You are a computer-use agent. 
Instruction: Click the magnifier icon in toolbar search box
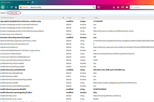(x=132, y=7)
